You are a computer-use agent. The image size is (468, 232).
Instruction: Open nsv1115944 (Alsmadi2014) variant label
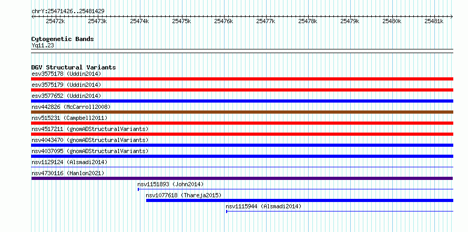point(263,206)
